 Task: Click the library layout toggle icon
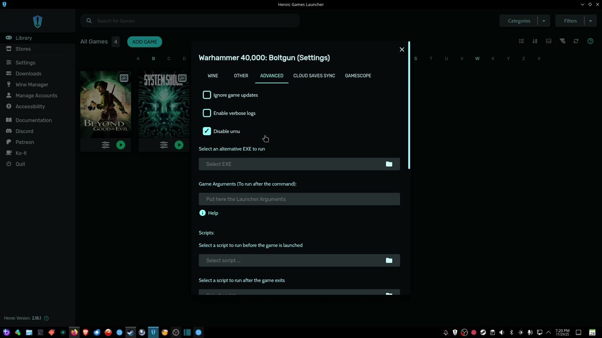(548, 41)
